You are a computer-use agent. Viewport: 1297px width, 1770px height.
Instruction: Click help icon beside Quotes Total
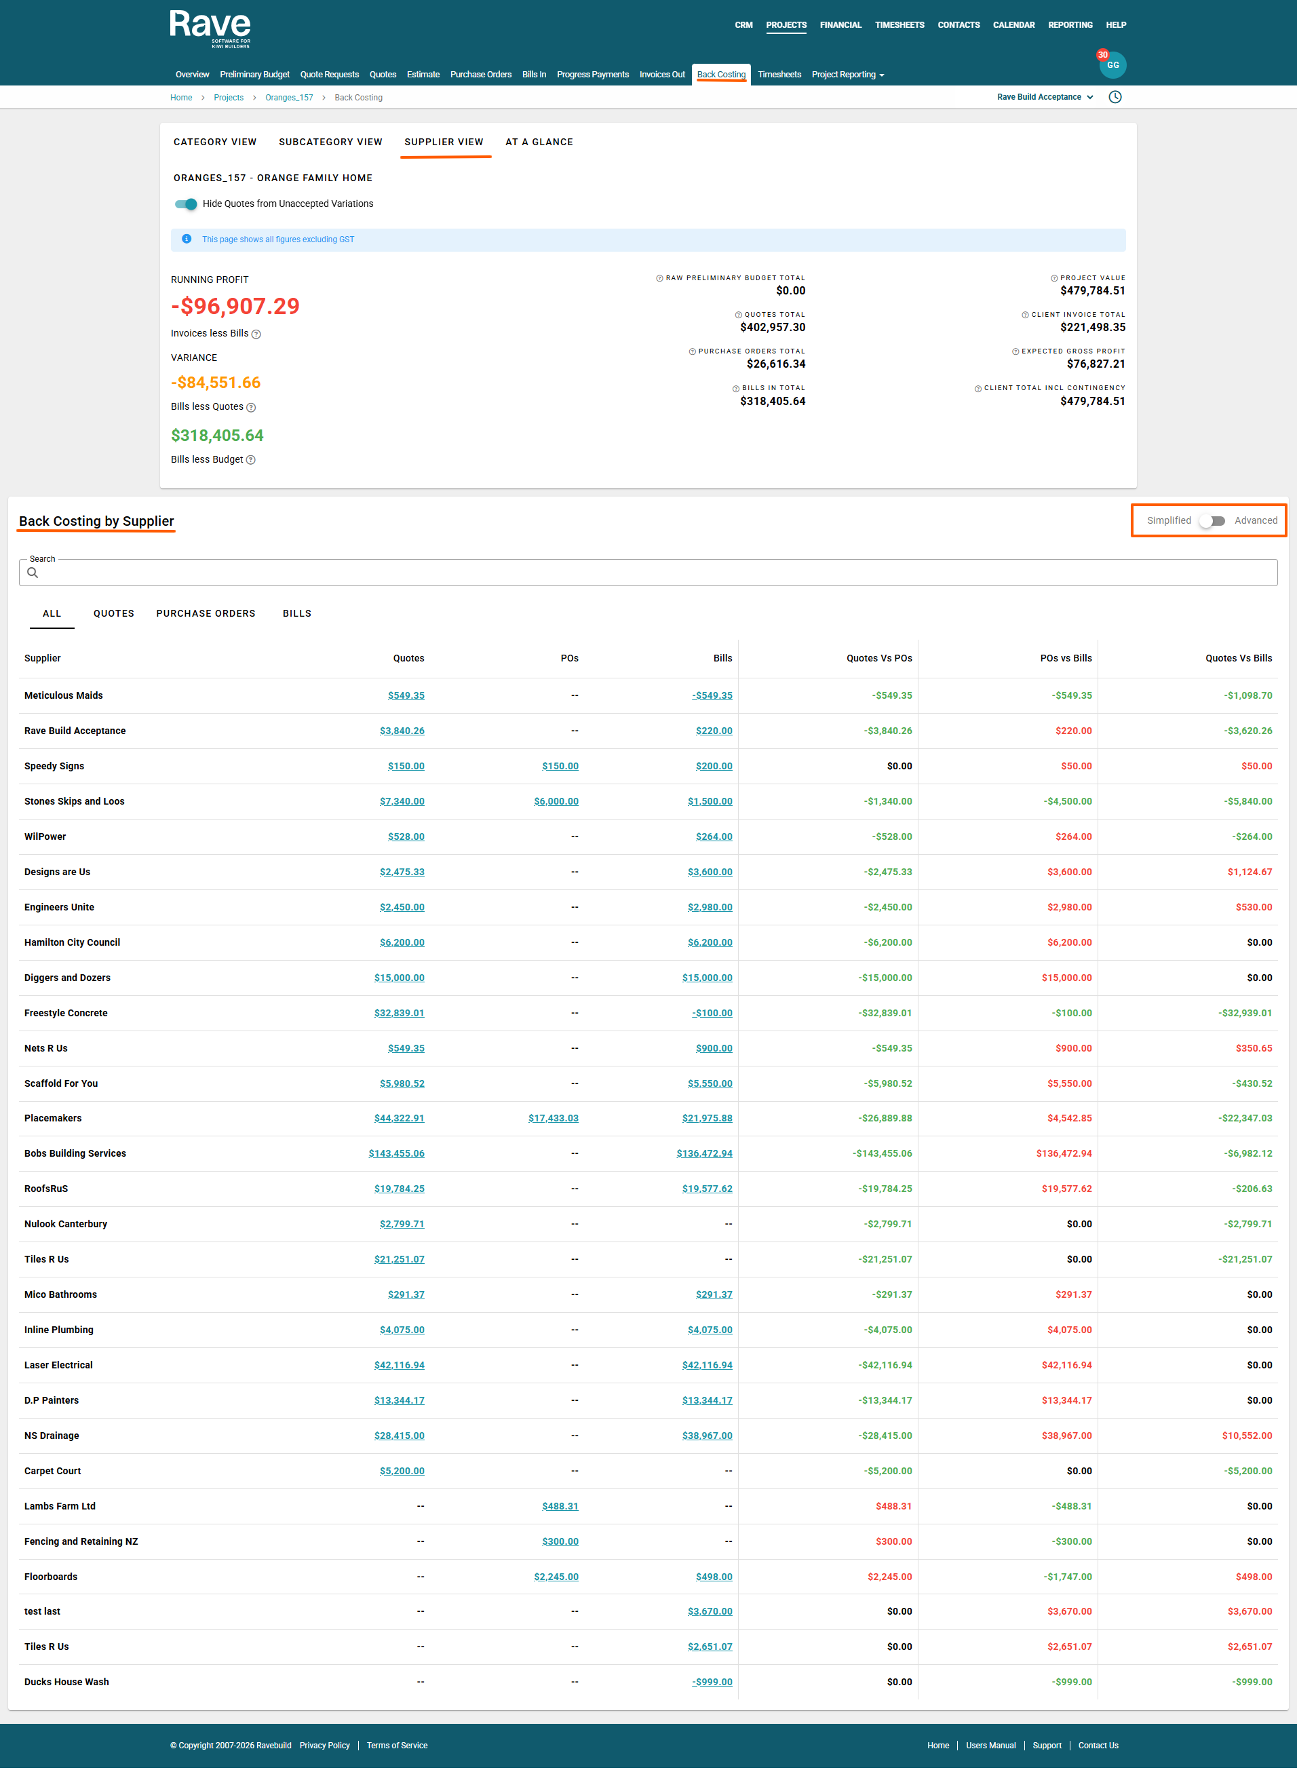tap(738, 315)
